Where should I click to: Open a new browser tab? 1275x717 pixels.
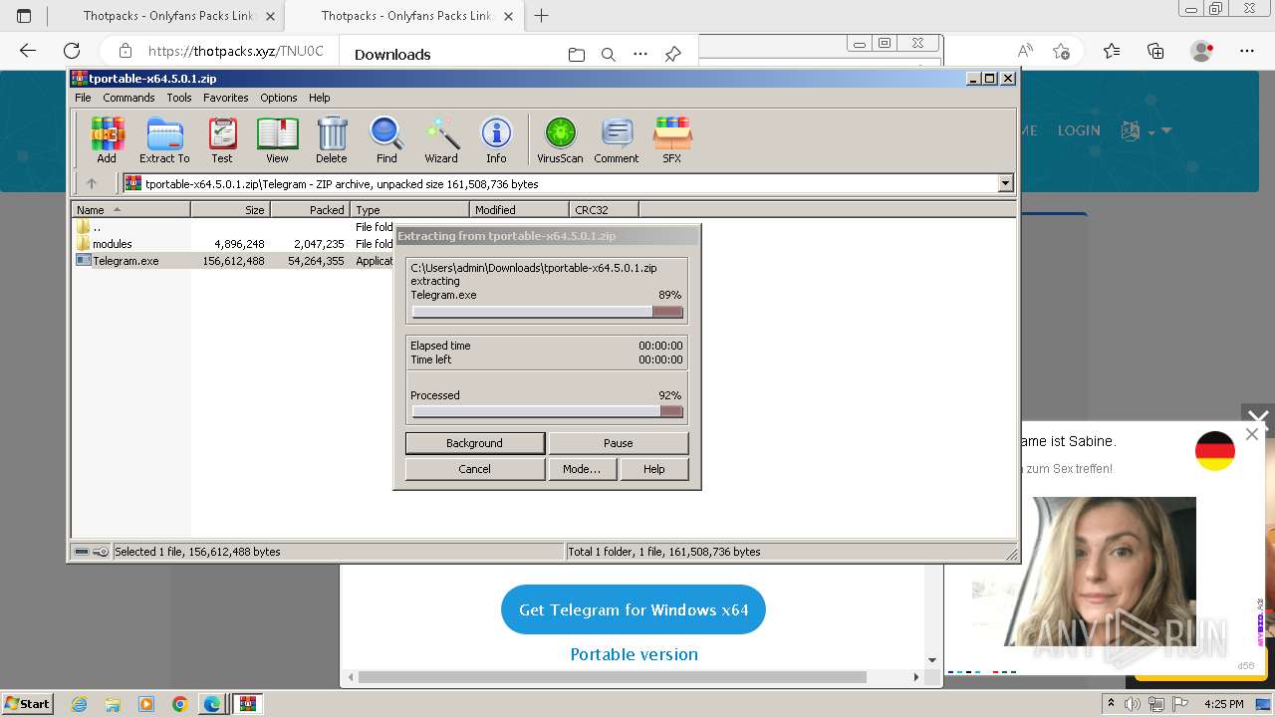(x=542, y=16)
